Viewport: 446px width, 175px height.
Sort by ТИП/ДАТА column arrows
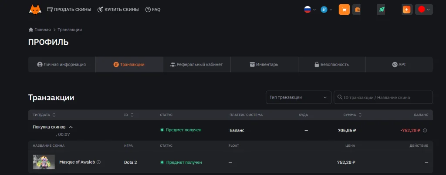click(x=54, y=115)
